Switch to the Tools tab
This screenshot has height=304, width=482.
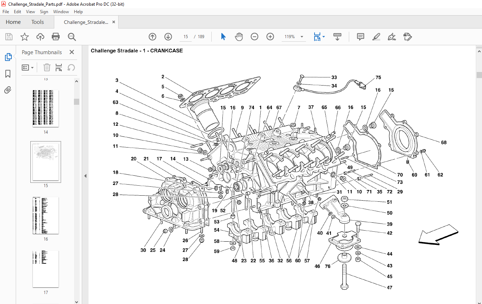(37, 22)
